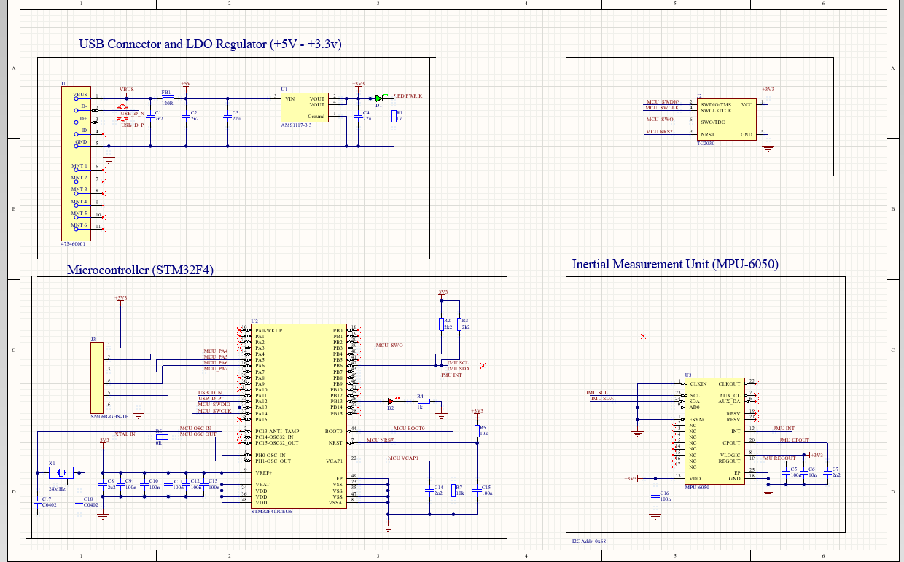Select resistor R1 1k

[394, 117]
